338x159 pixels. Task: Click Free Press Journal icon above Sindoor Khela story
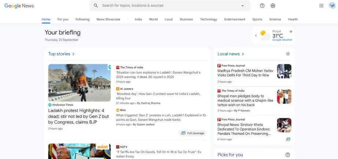click(219, 120)
